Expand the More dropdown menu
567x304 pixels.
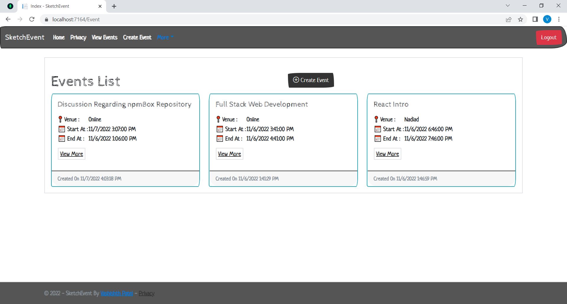click(x=165, y=37)
